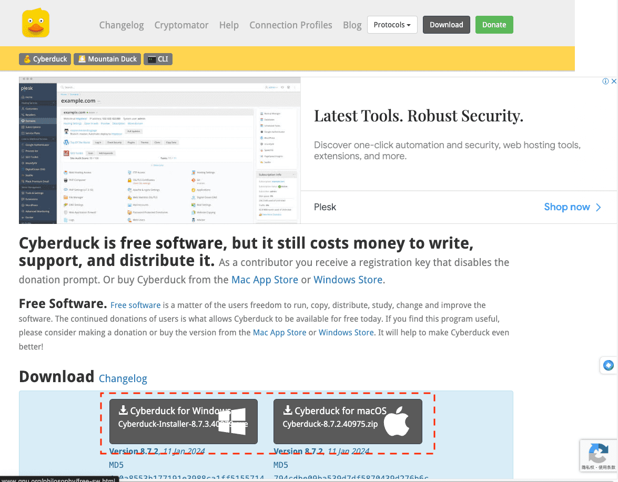Open Changelog in top navigation

(121, 25)
